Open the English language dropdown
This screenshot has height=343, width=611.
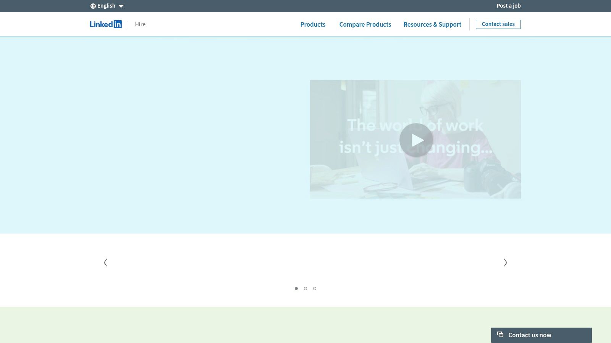coord(107,5)
